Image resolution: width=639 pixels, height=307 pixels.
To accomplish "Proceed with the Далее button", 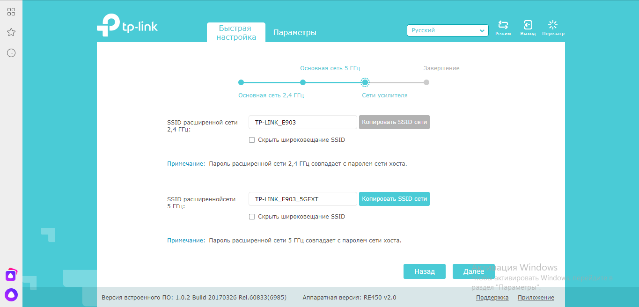I will (x=474, y=271).
